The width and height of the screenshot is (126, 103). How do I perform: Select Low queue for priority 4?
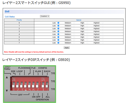coord(58,34)
